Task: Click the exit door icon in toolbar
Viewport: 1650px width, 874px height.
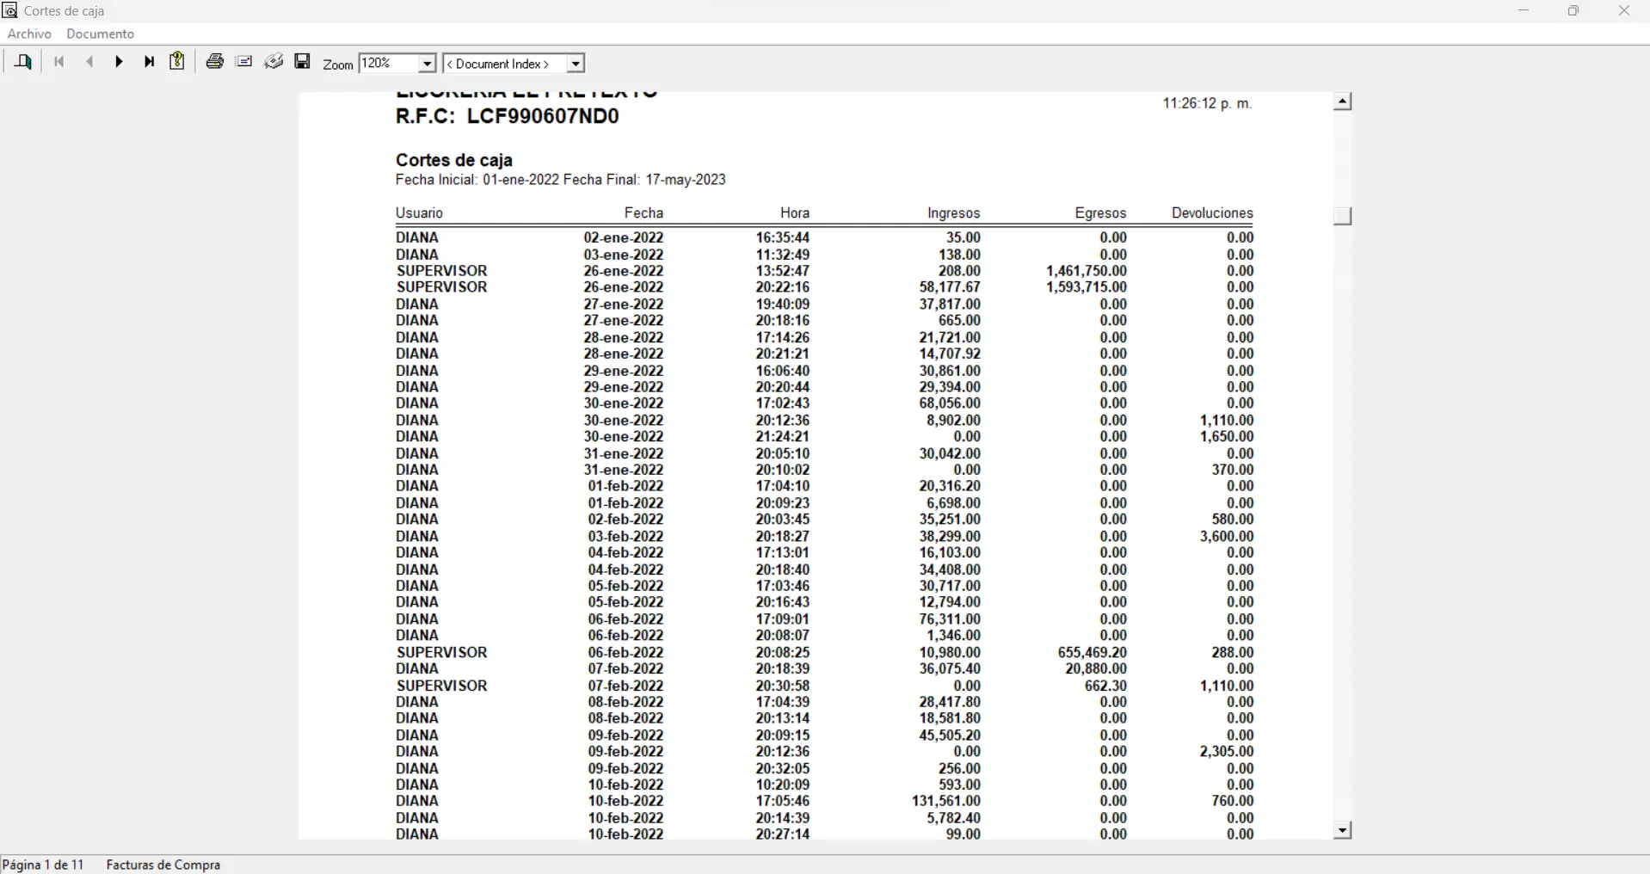Action: [x=23, y=62]
